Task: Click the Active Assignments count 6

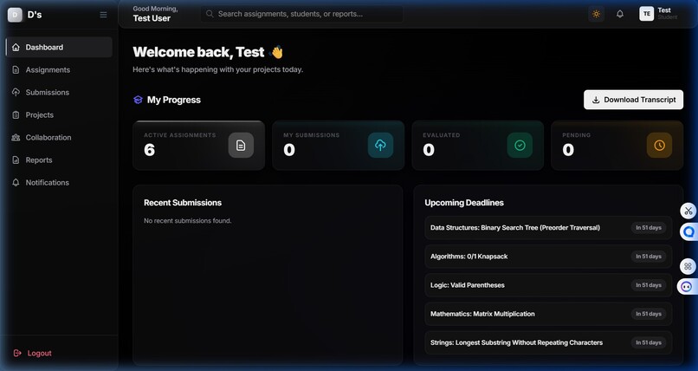Action: (x=150, y=150)
